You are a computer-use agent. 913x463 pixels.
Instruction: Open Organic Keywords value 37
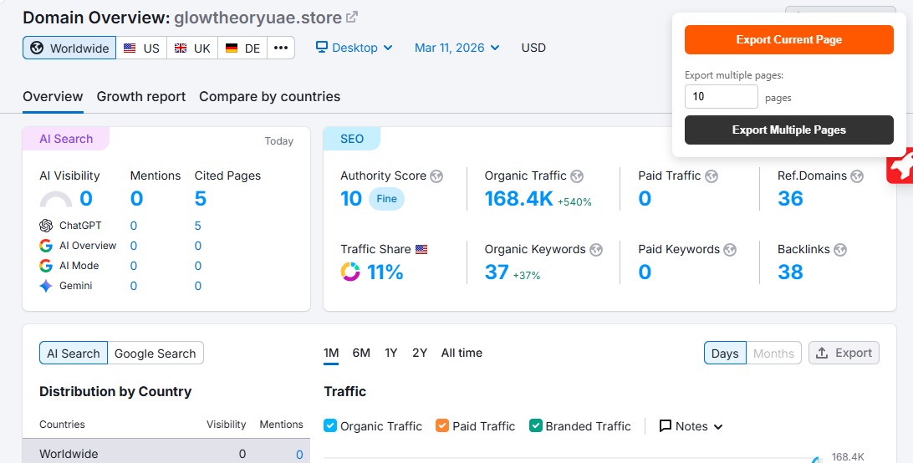coord(497,272)
